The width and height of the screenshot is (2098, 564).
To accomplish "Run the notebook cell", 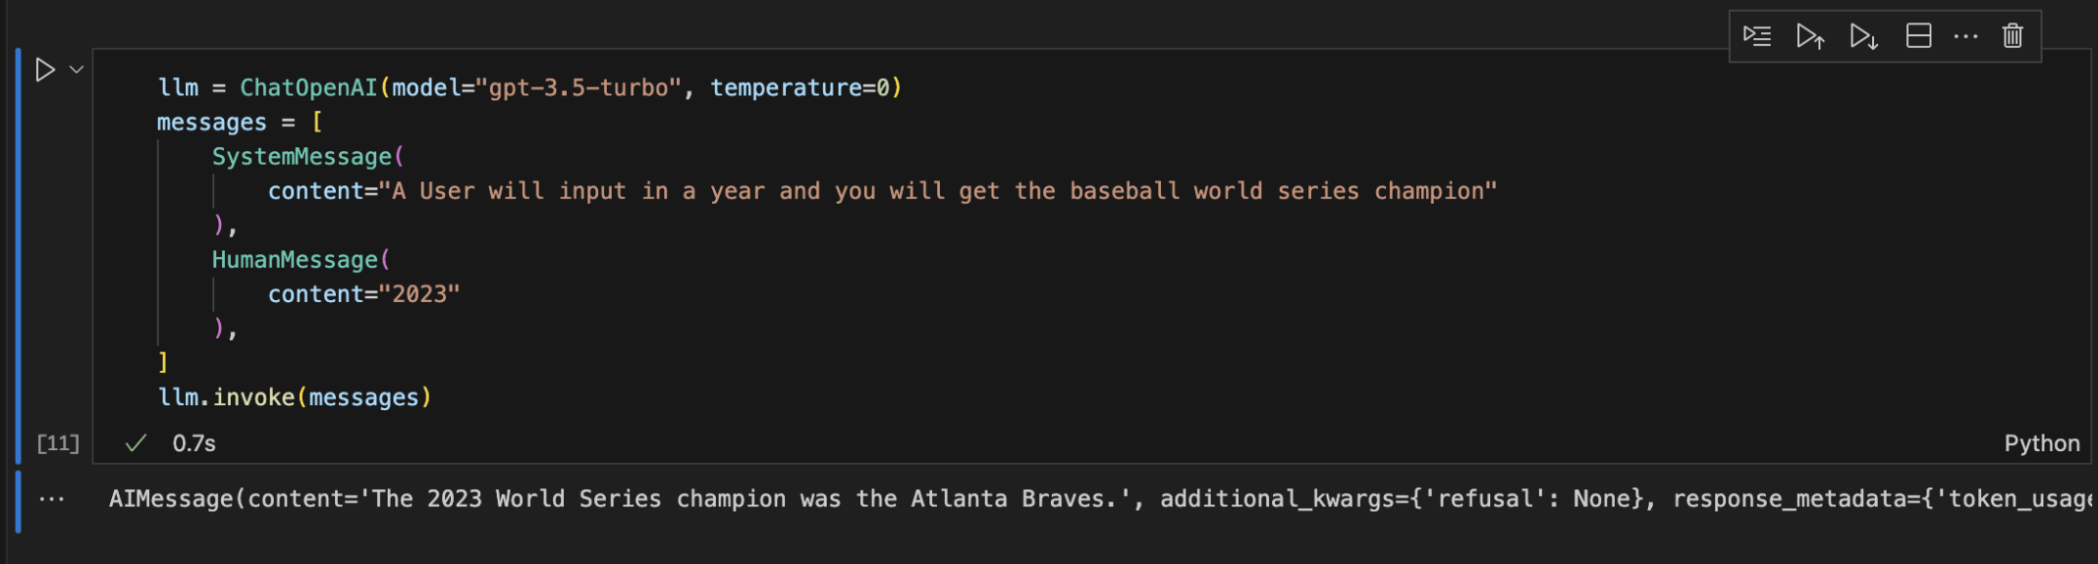I will pyautogui.click(x=44, y=71).
